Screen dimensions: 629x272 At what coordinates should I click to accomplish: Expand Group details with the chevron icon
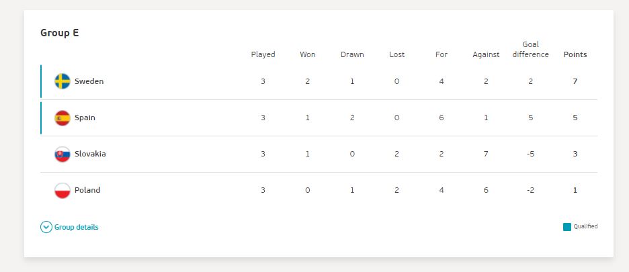[x=46, y=228]
